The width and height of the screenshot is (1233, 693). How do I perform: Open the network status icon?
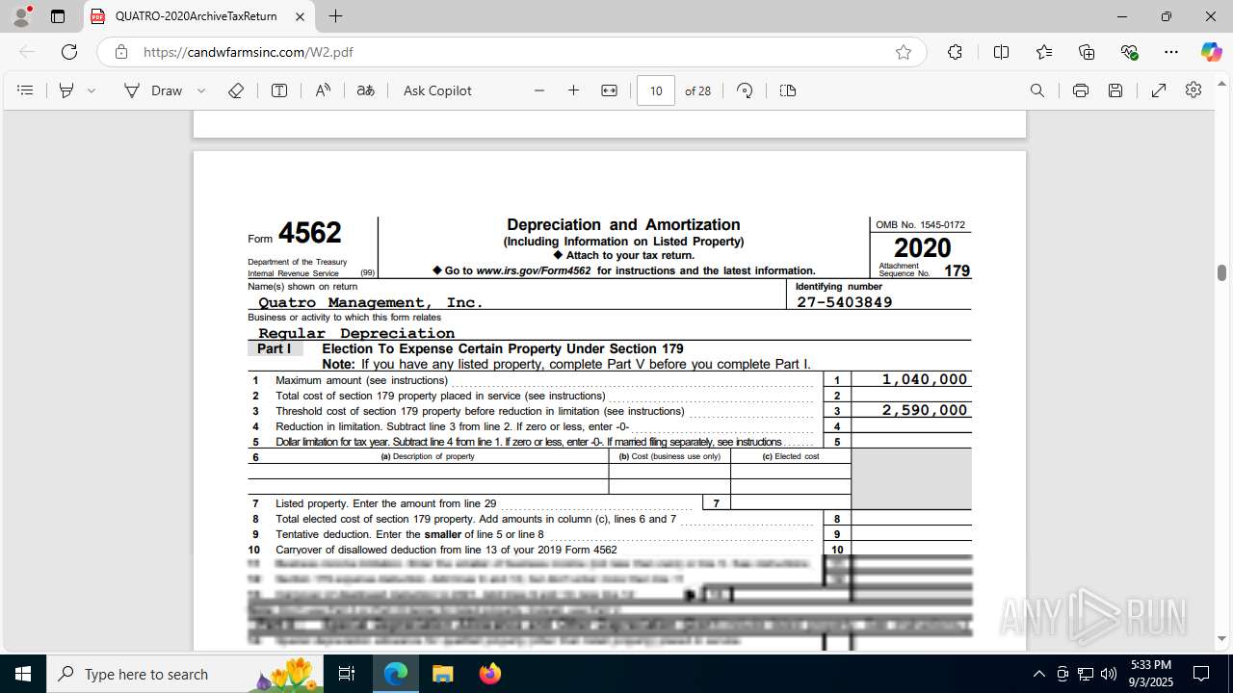coord(1086,674)
